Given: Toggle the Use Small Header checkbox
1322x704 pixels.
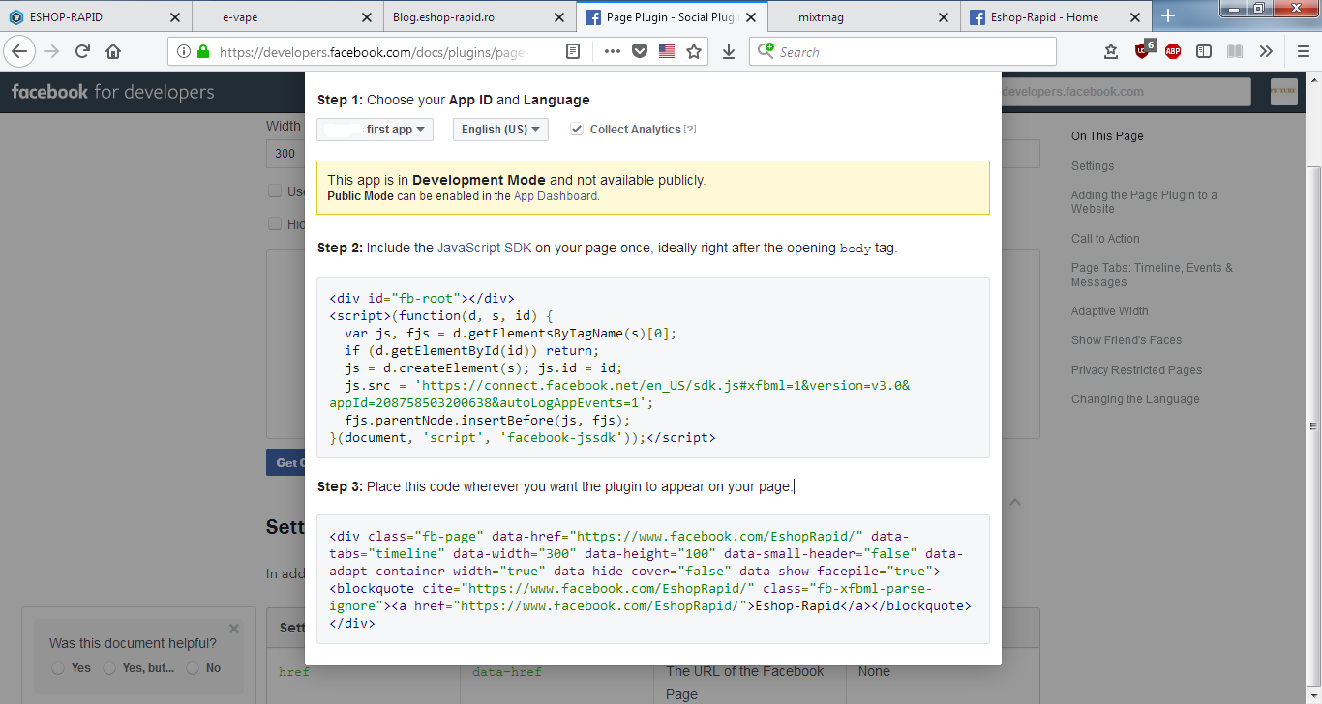Looking at the screenshot, I should pos(275,191).
